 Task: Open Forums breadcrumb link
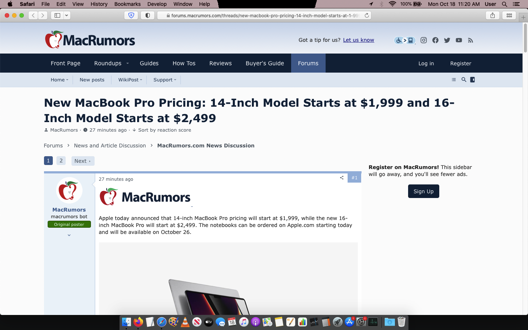click(x=53, y=146)
